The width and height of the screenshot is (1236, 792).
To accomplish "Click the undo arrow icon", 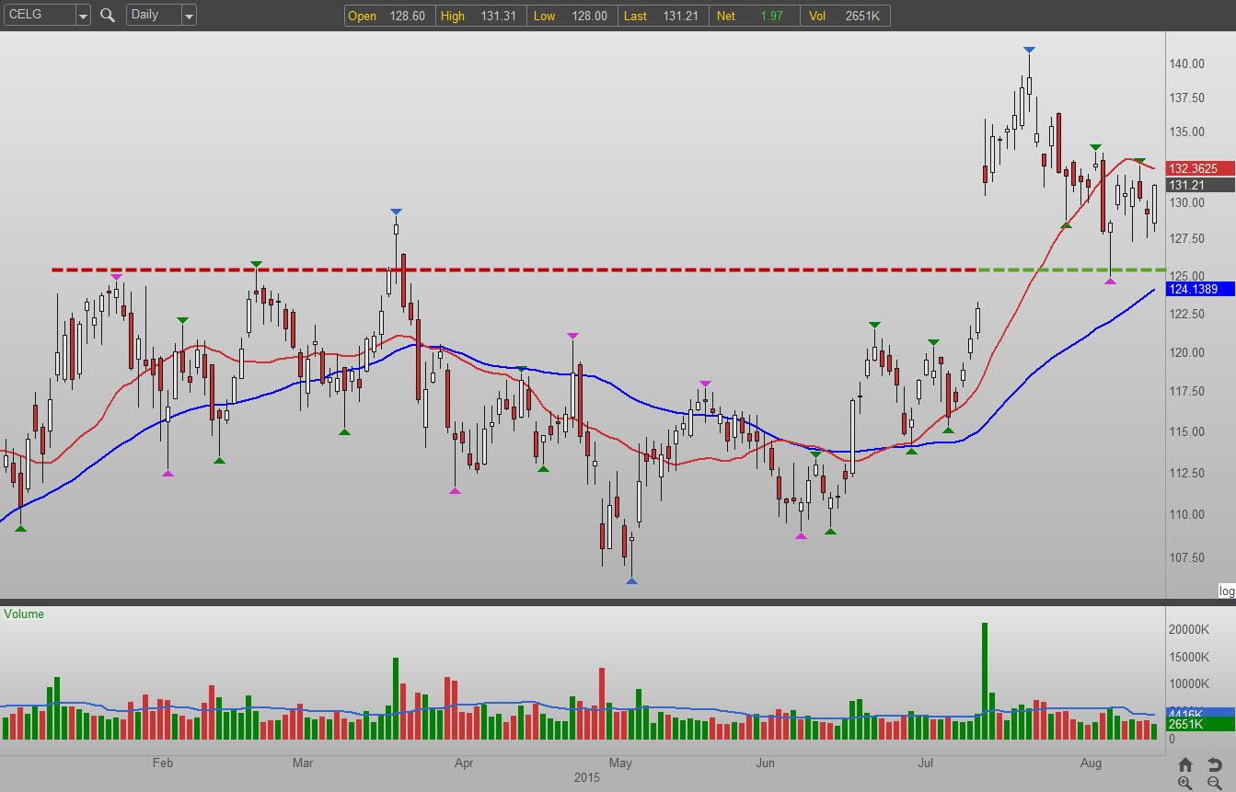I will pyautogui.click(x=1215, y=764).
